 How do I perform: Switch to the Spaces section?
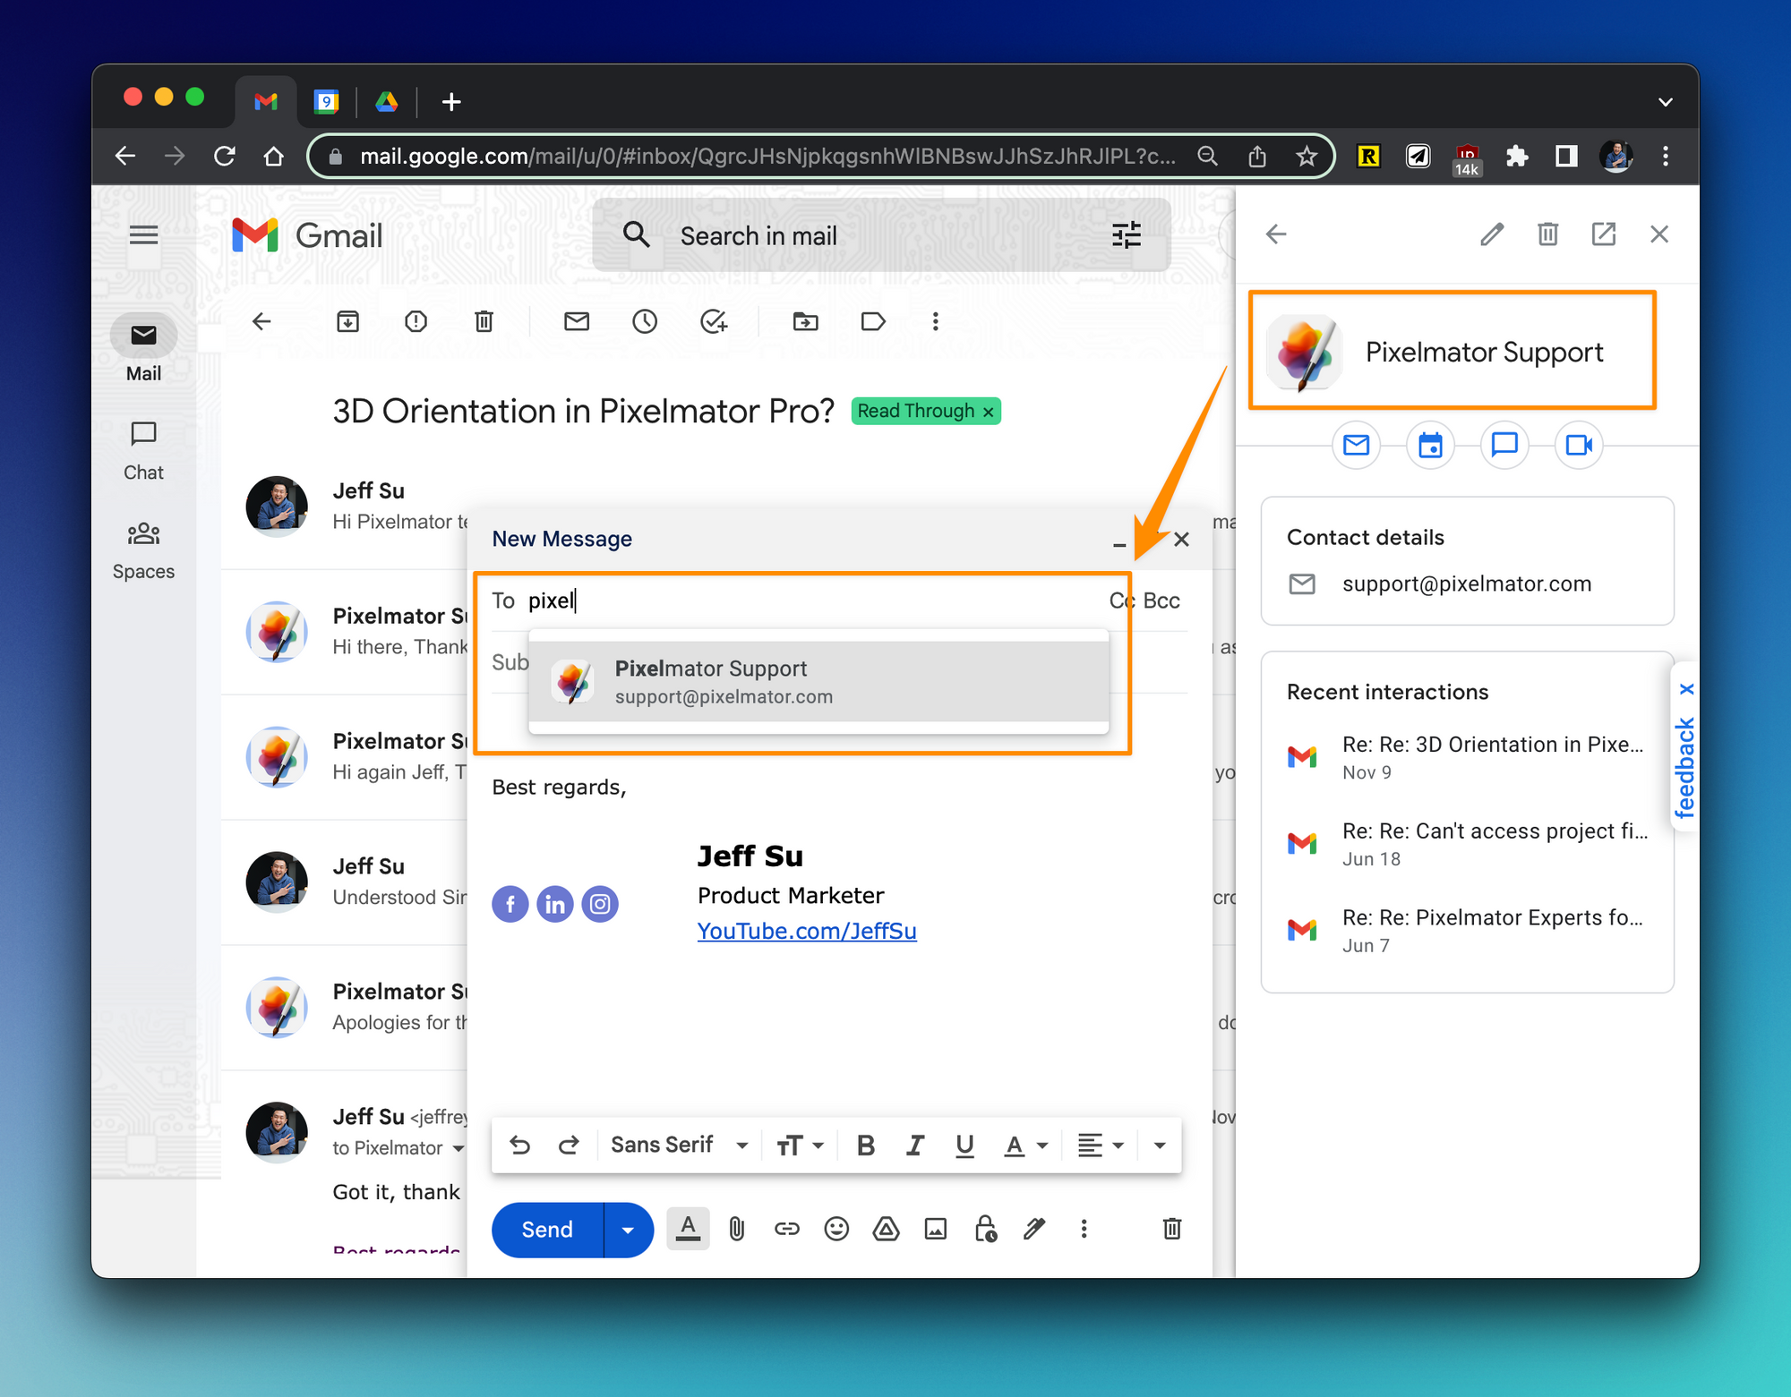tap(143, 551)
